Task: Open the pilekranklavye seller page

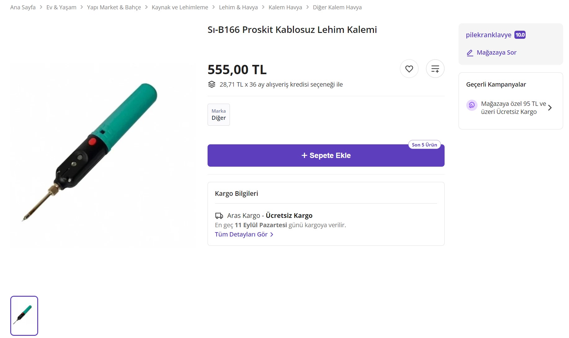Action: click(x=488, y=35)
